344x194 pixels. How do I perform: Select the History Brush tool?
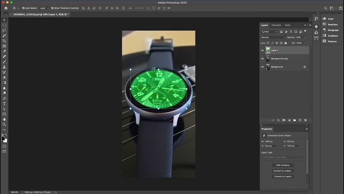4,72
